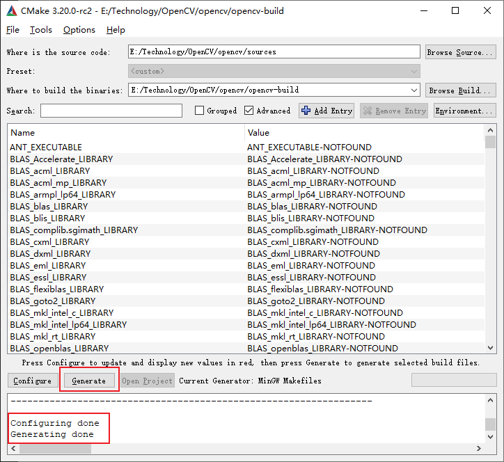
Task: Click the Open Project button
Action: [147, 381]
